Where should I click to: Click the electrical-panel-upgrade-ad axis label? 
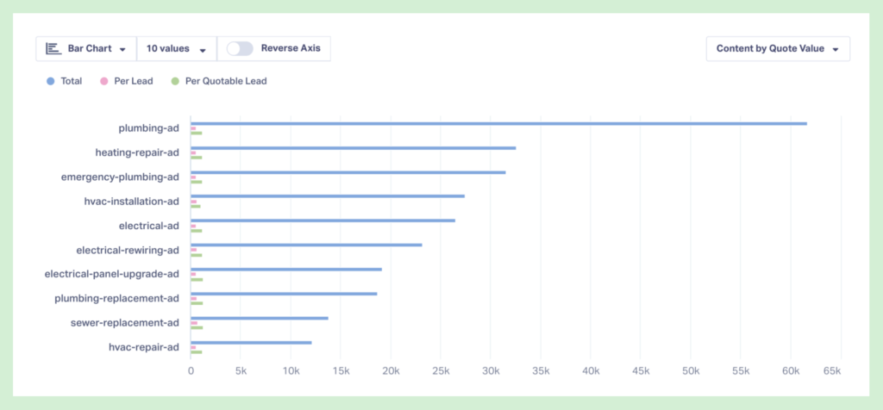pos(112,274)
